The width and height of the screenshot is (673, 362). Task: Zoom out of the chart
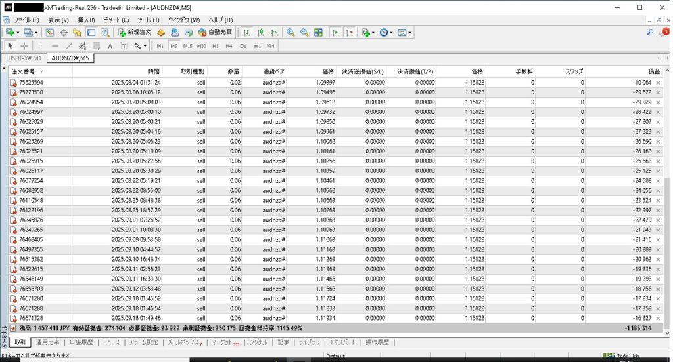coord(304,32)
